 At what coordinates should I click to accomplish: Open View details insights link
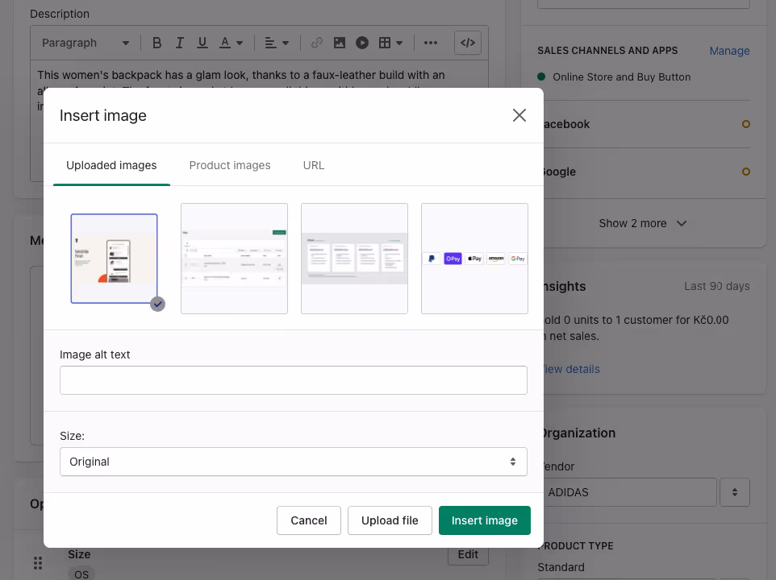(x=572, y=369)
